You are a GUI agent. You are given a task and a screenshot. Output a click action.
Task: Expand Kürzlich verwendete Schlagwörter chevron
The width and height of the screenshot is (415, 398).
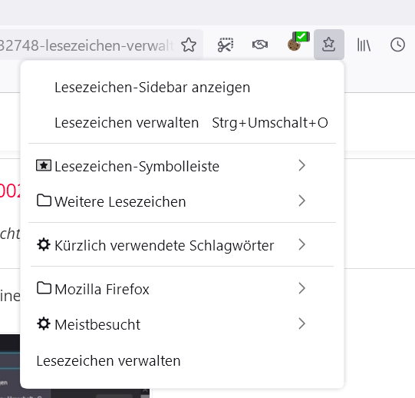tap(302, 244)
